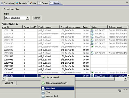Select Test release target in context menu

tap(58, 92)
